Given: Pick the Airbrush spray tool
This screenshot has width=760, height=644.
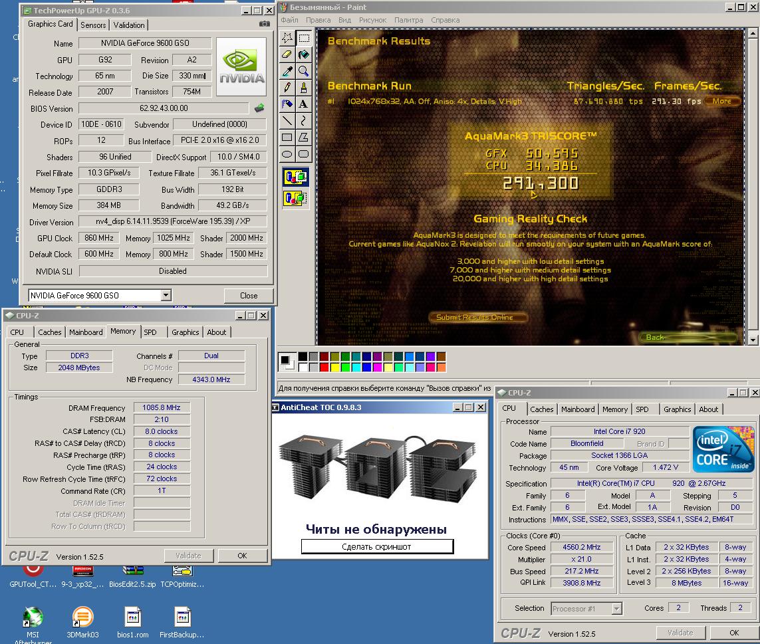Looking at the screenshot, I should 287,104.
